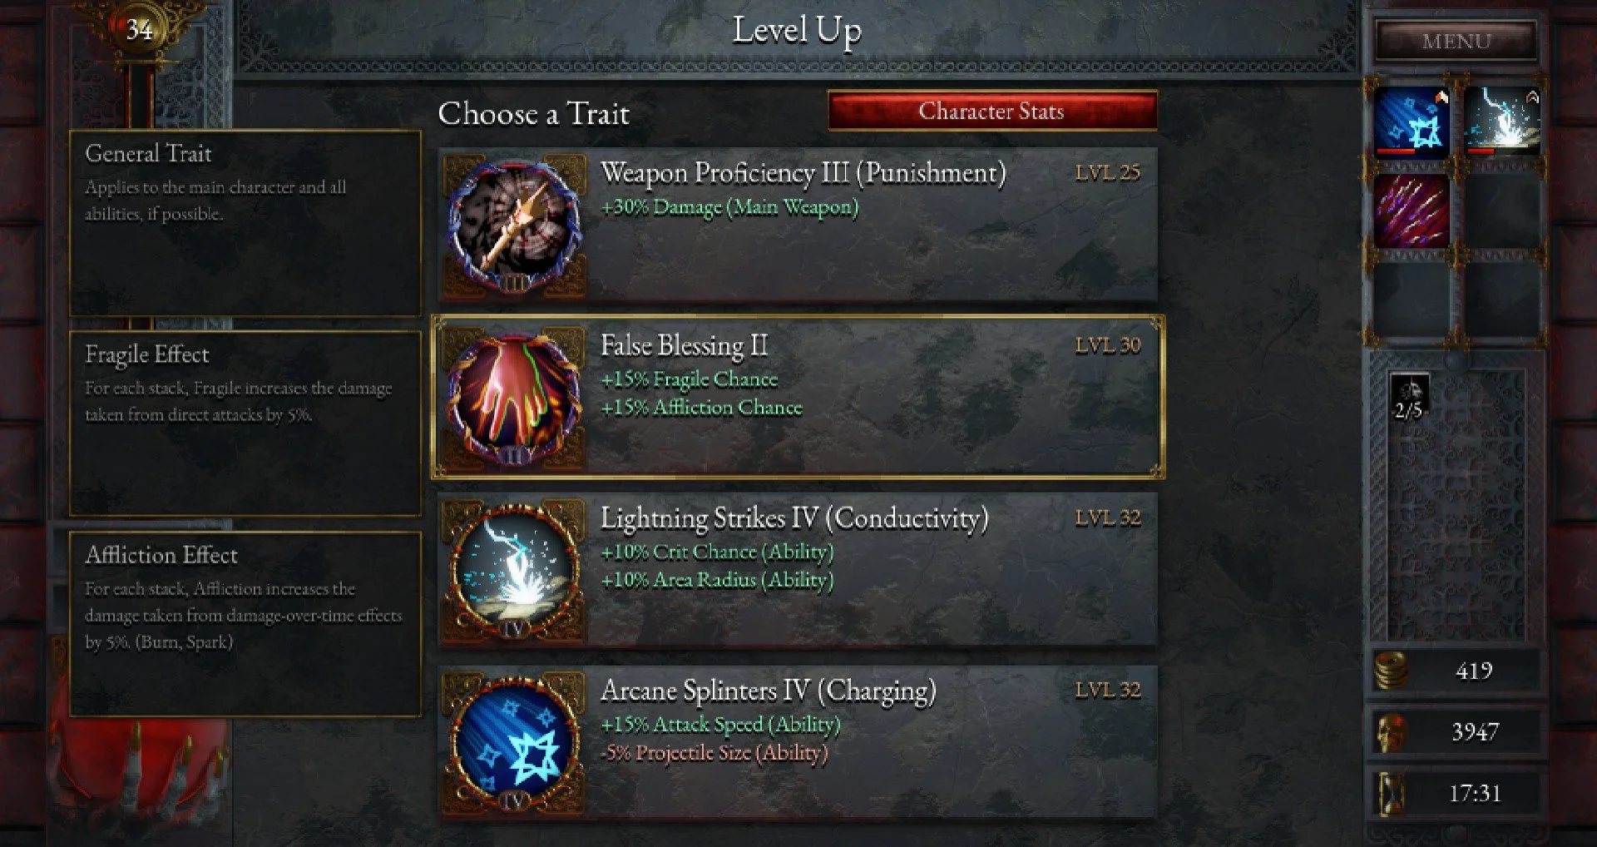Open the MENU button
The image size is (1597, 847).
click(1456, 41)
